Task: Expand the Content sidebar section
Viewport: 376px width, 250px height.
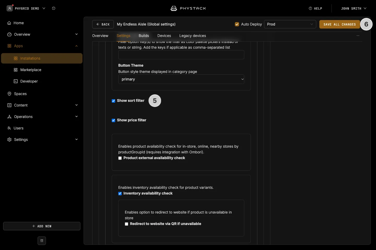Action: click(x=77, y=105)
